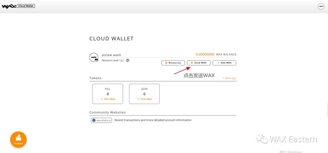Click the Add WAX button
This screenshot has width=328, height=153.
224,63
